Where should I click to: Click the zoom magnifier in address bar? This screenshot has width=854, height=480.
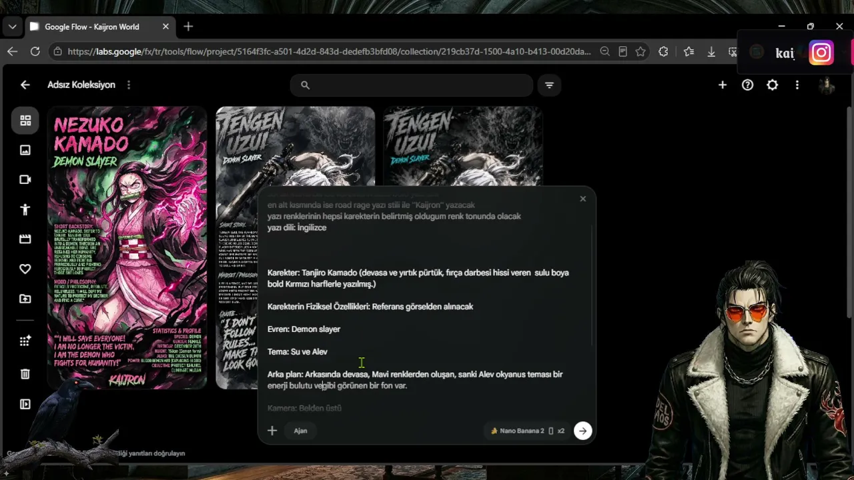click(604, 51)
